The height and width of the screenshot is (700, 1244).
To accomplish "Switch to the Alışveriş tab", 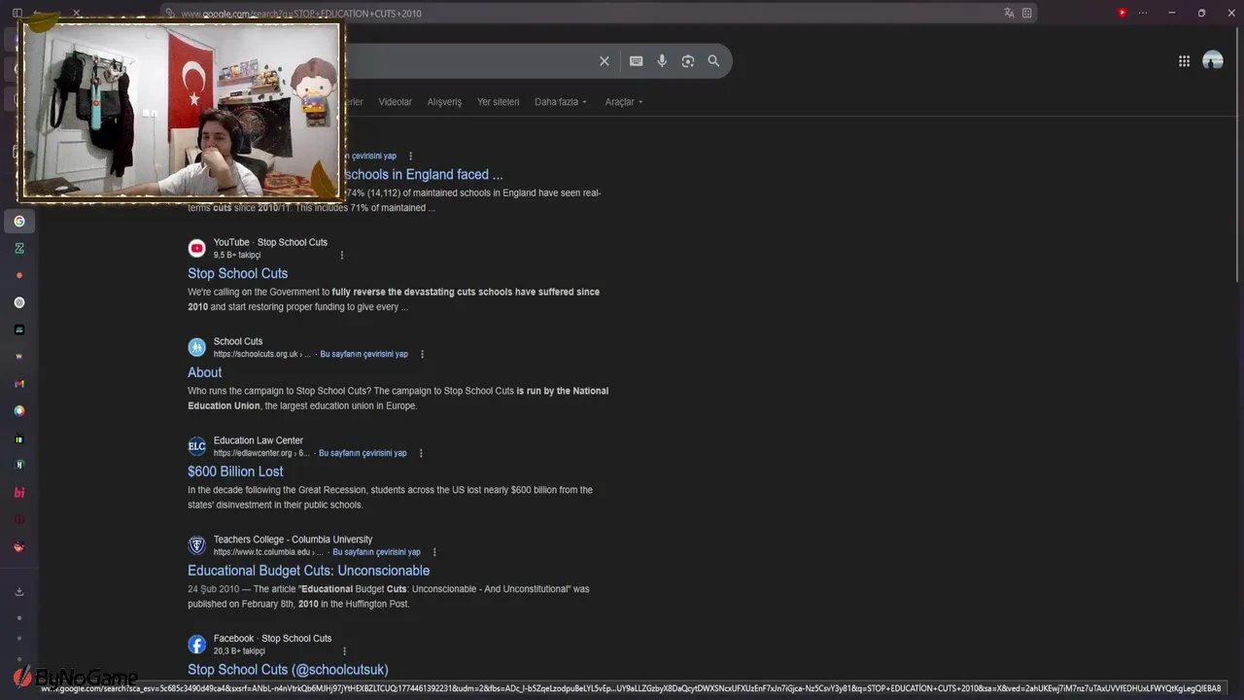I will tap(444, 102).
